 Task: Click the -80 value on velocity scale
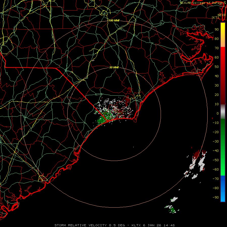pyautogui.click(x=216, y=188)
